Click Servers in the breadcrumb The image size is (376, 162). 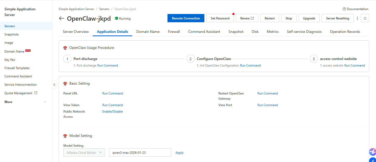[104, 9]
